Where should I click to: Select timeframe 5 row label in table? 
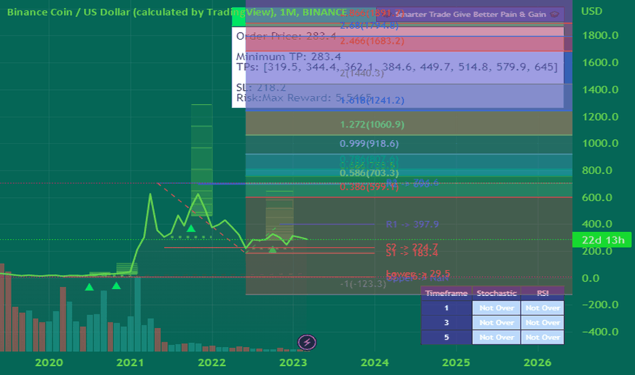(x=446, y=337)
